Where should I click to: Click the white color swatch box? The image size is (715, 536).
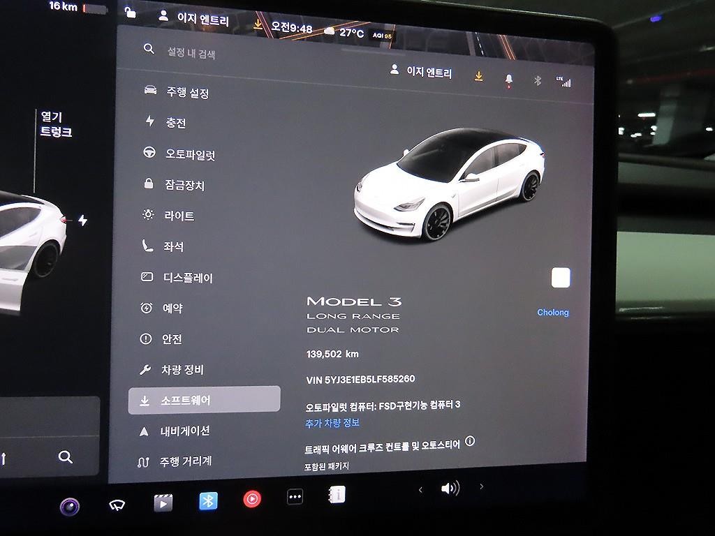tap(561, 278)
